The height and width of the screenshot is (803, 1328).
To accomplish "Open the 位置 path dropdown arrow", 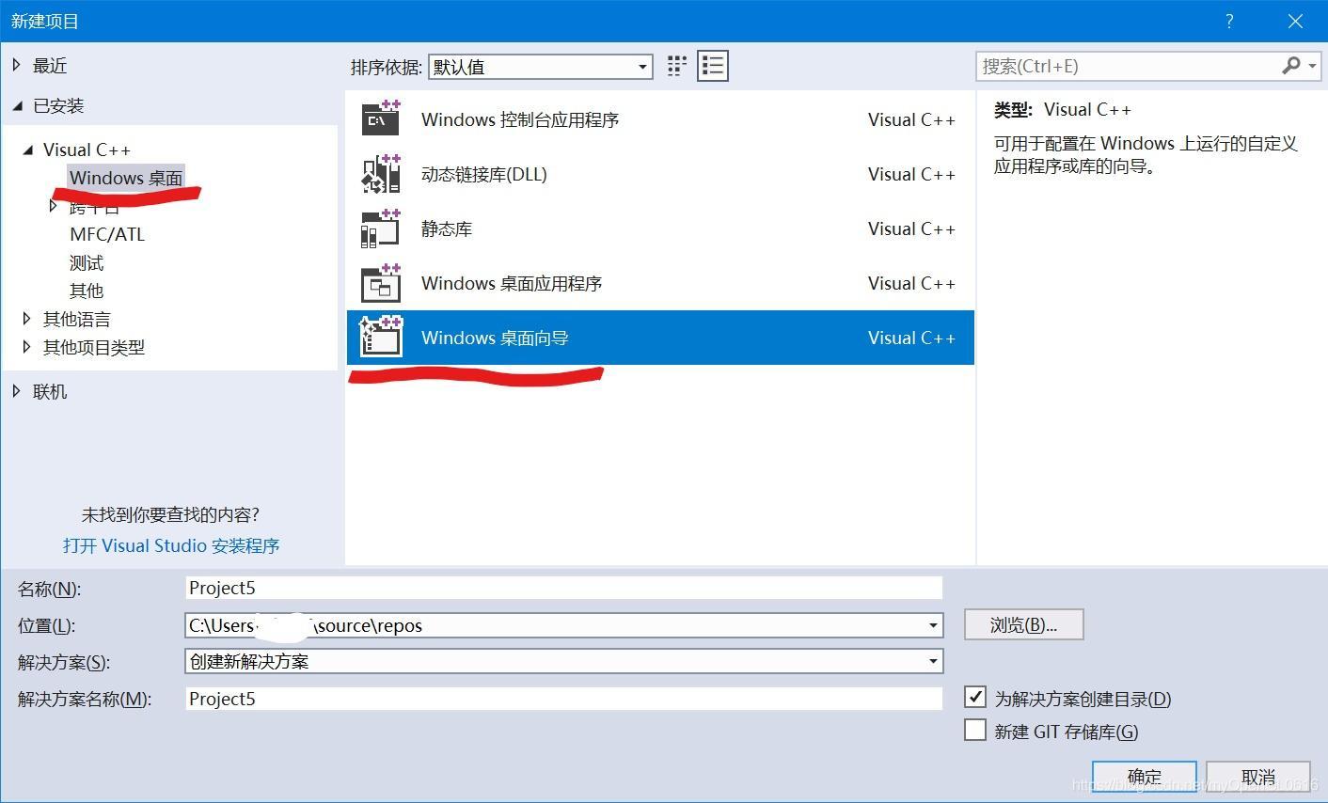I will pos(933,625).
